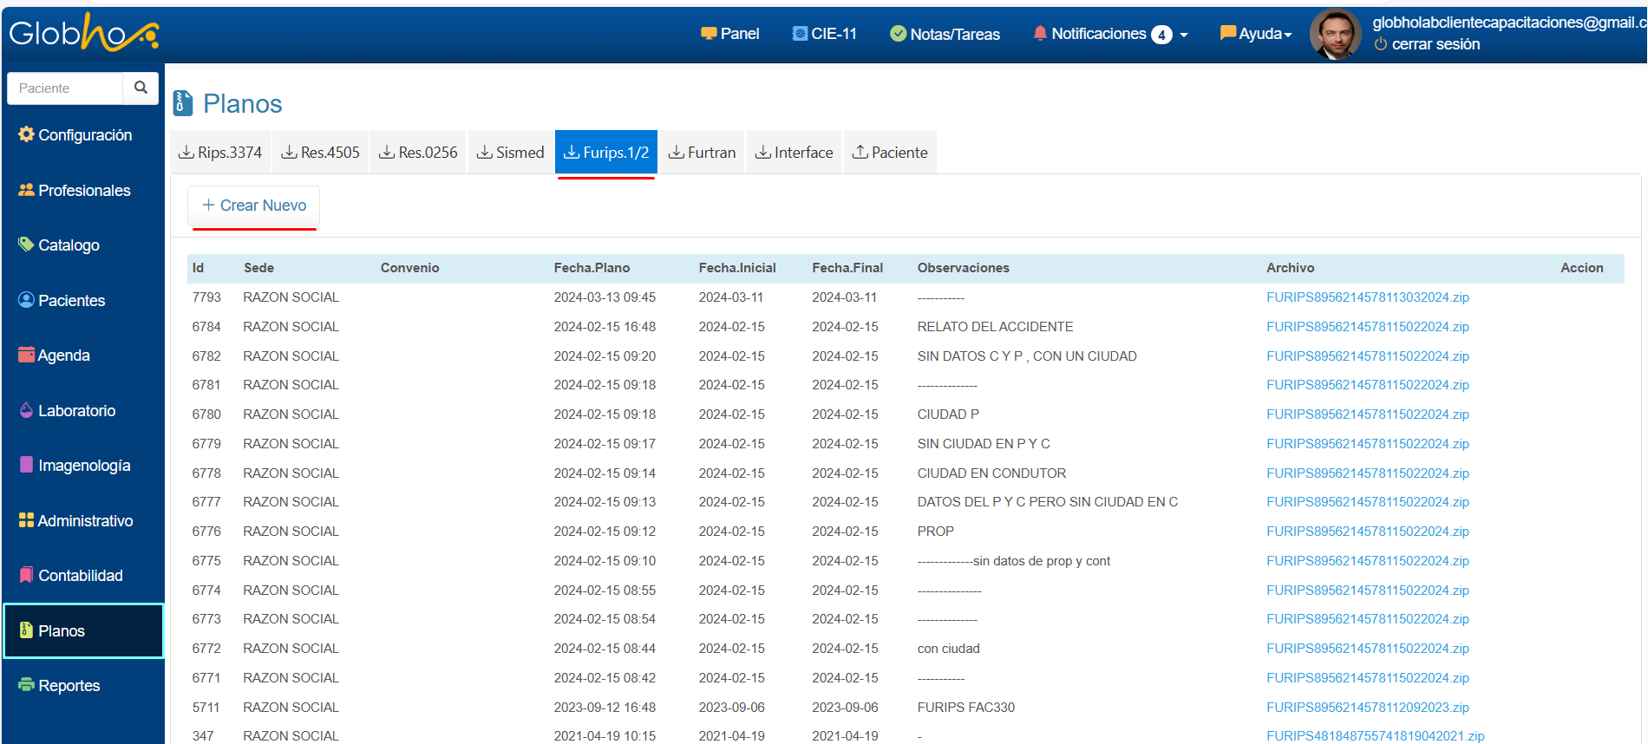
Task: Download the zip file for row 7793
Action: point(1367,297)
